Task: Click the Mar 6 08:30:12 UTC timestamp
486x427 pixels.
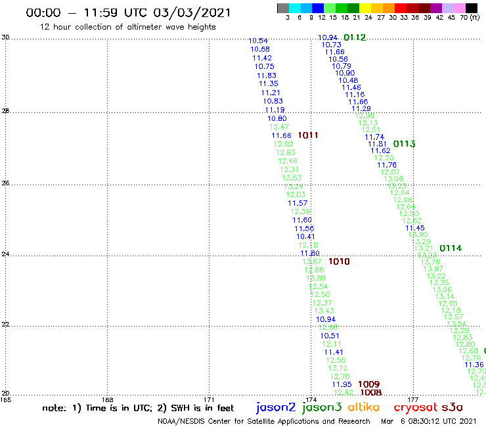Action: (x=429, y=421)
